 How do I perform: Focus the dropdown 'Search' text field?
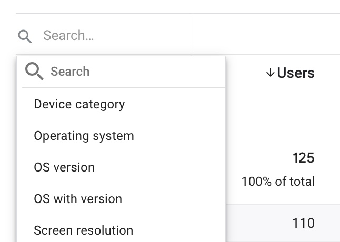pos(134,72)
